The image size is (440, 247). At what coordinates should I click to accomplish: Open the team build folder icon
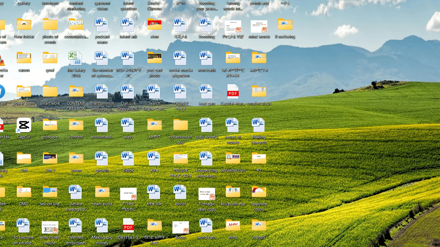pyautogui.click(x=102, y=192)
